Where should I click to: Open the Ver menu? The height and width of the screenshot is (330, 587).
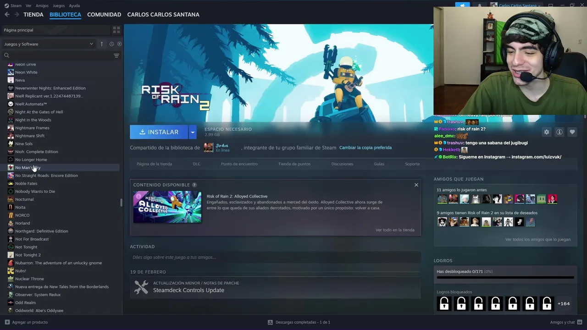[28, 5]
